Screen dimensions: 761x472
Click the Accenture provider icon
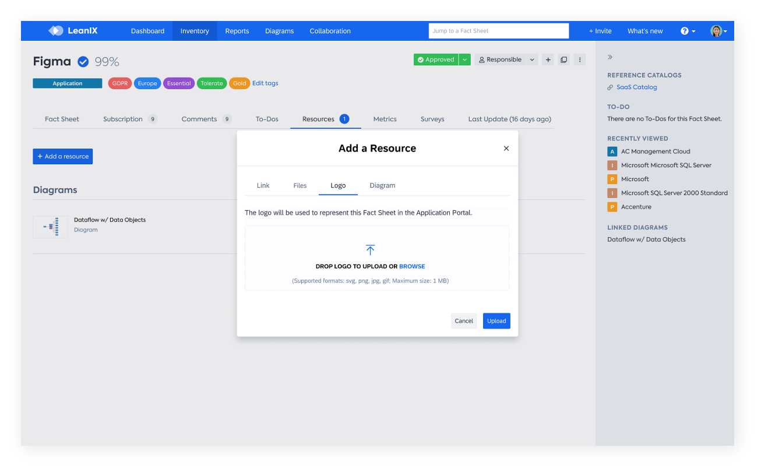click(612, 207)
